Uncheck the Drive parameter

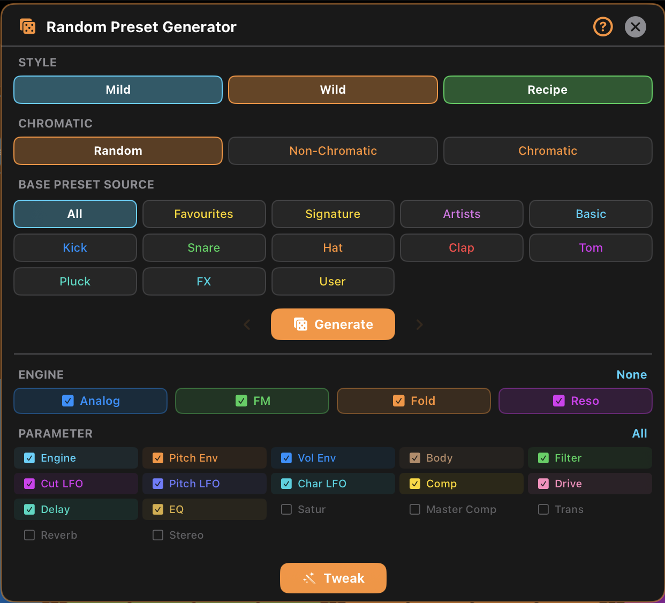click(x=543, y=484)
